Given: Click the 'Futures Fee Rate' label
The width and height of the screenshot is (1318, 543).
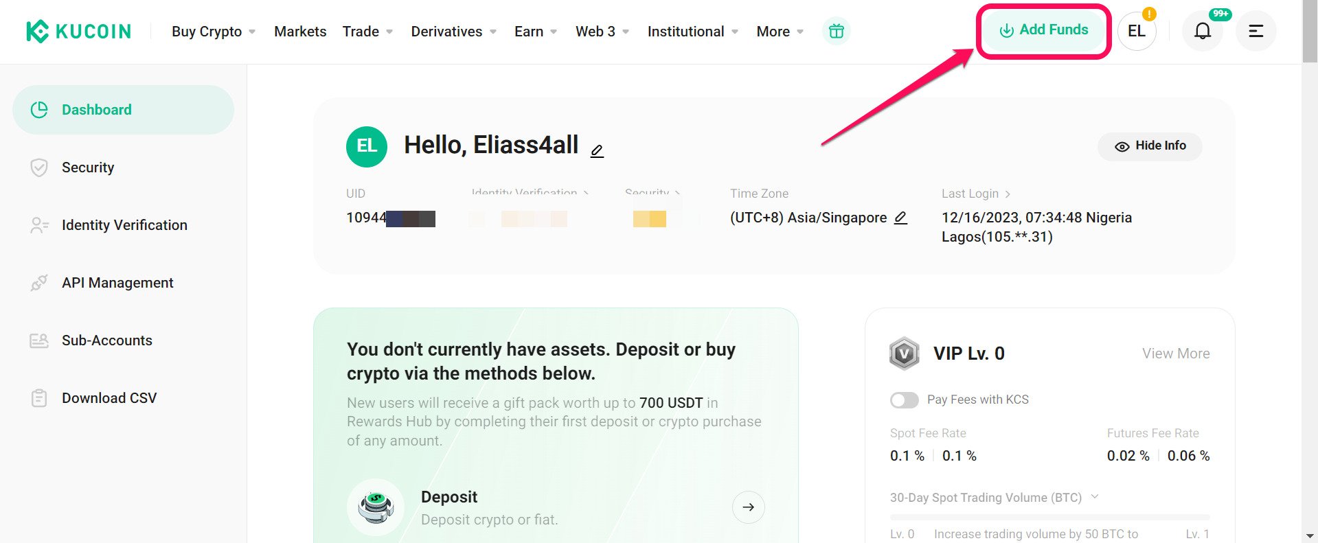Looking at the screenshot, I should tap(1152, 433).
